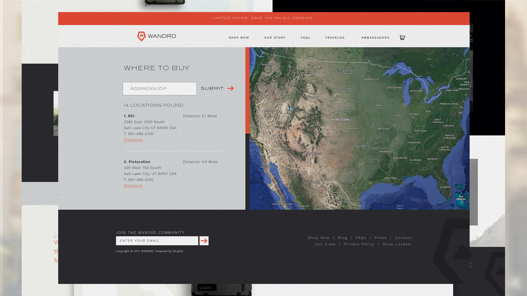Click the email submit arrow icon
This screenshot has height=296, width=527.
point(204,241)
